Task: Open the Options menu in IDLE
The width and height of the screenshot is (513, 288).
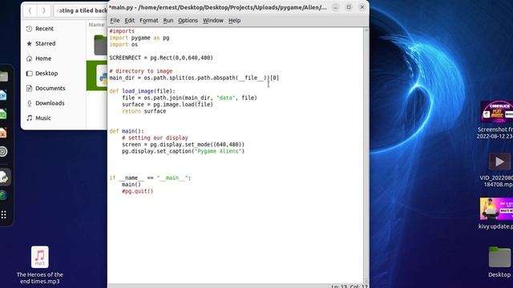Action: coord(188,20)
